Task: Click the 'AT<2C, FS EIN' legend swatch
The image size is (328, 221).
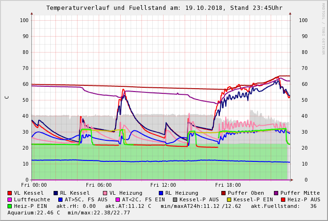Action: (118, 199)
